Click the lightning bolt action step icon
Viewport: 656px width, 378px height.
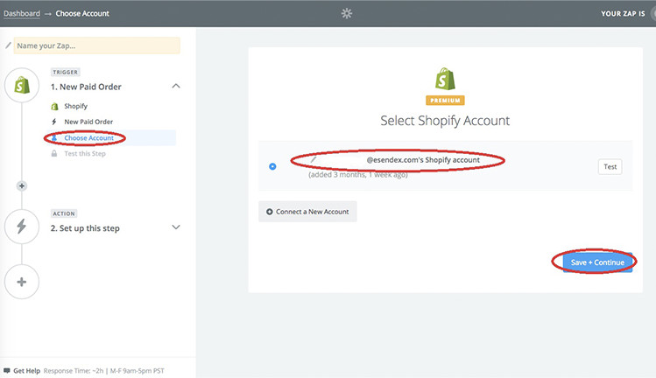coord(22,227)
